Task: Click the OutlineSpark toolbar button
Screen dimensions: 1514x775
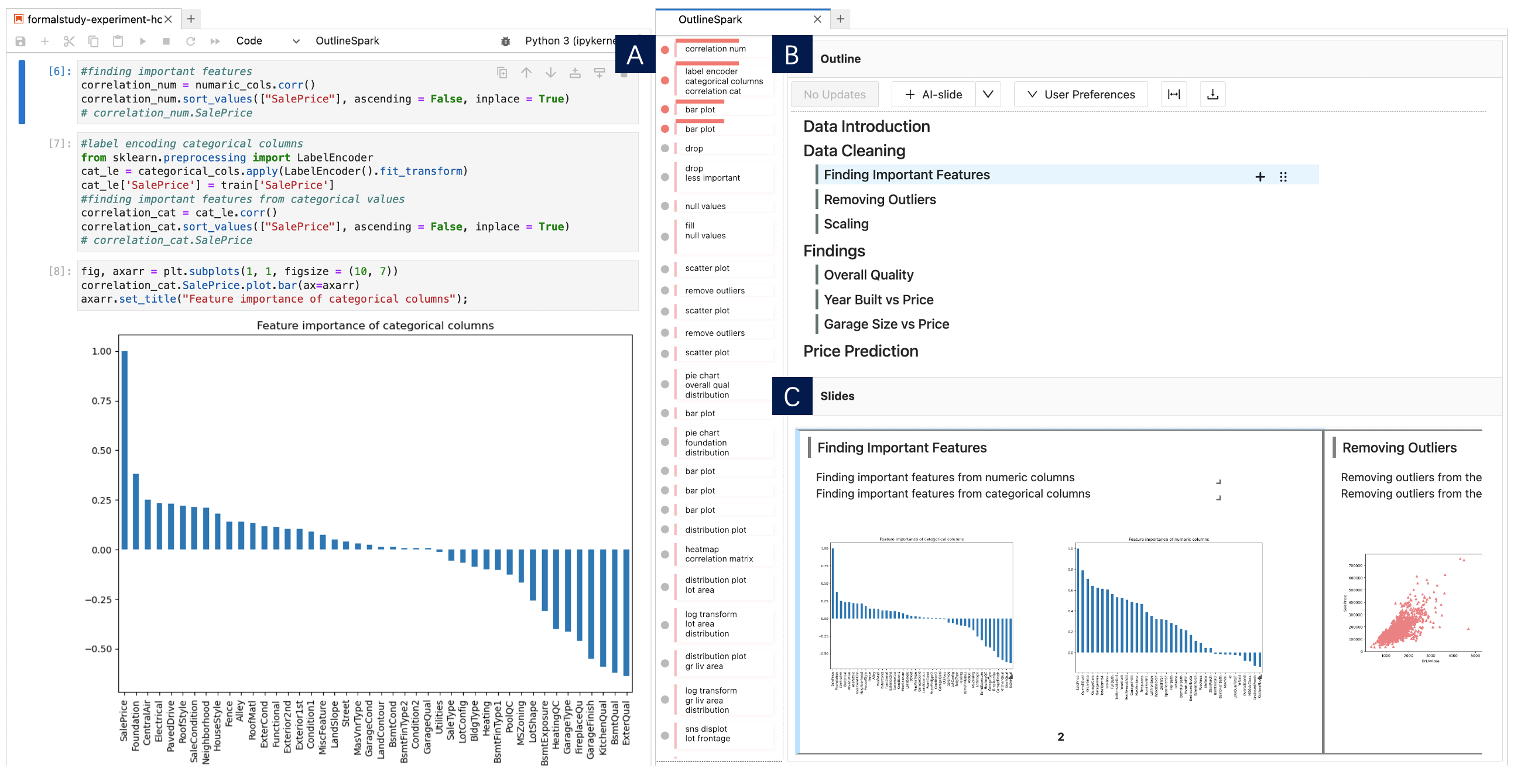Action: click(347, 41)
